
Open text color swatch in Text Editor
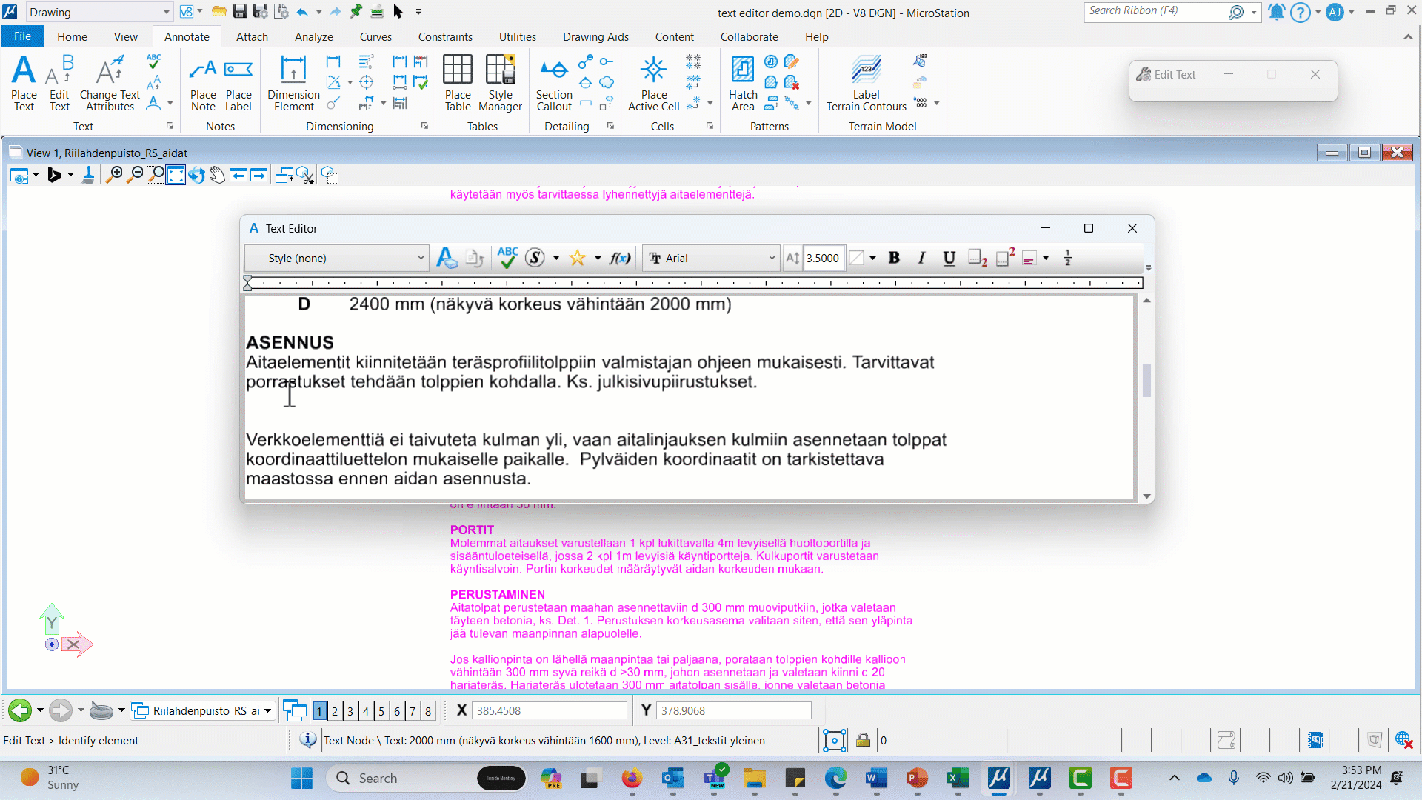(x=857, y=258)
